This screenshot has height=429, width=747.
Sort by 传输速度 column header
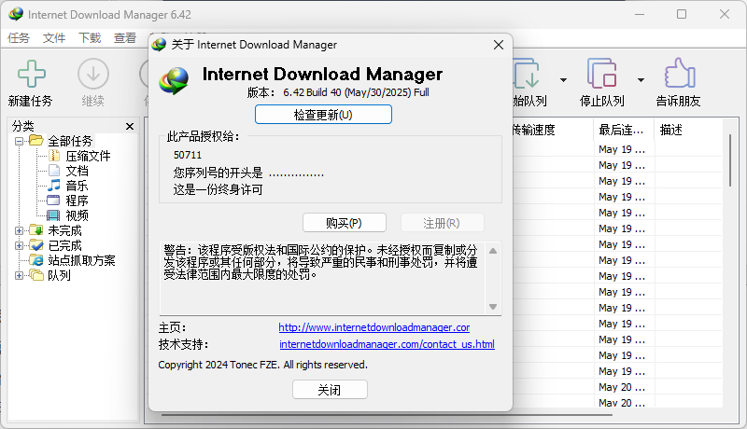tap(533, 130)
